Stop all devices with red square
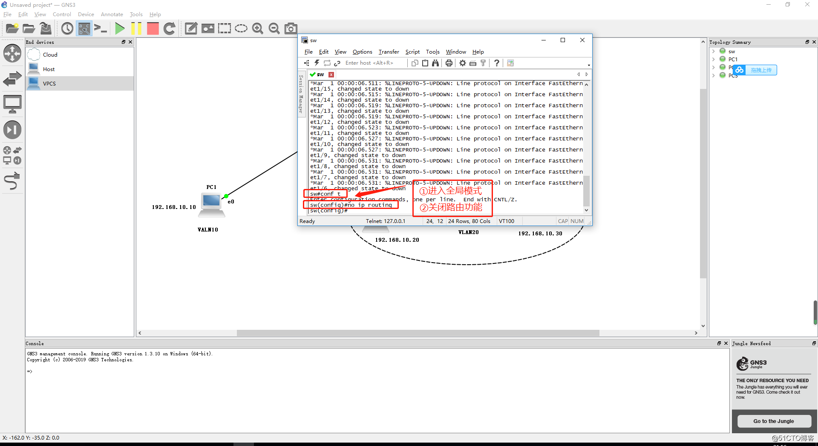The image size is (818, 446). [153, 29]
